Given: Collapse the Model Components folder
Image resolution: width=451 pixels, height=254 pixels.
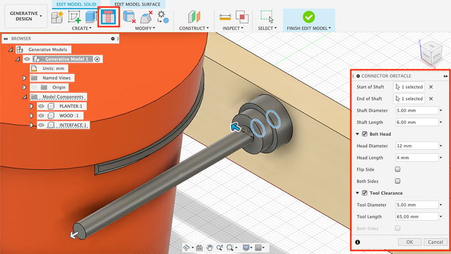Looking at the screenshot, I should pyautogui.click(x=25, y=97).
